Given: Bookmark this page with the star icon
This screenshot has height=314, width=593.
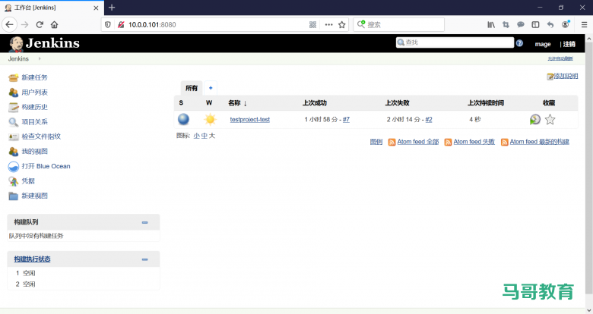Looking at the screenshot, I should coord(342,24).
